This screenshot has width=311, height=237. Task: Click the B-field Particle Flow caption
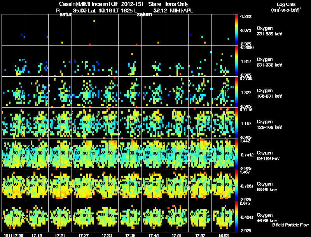290,225
